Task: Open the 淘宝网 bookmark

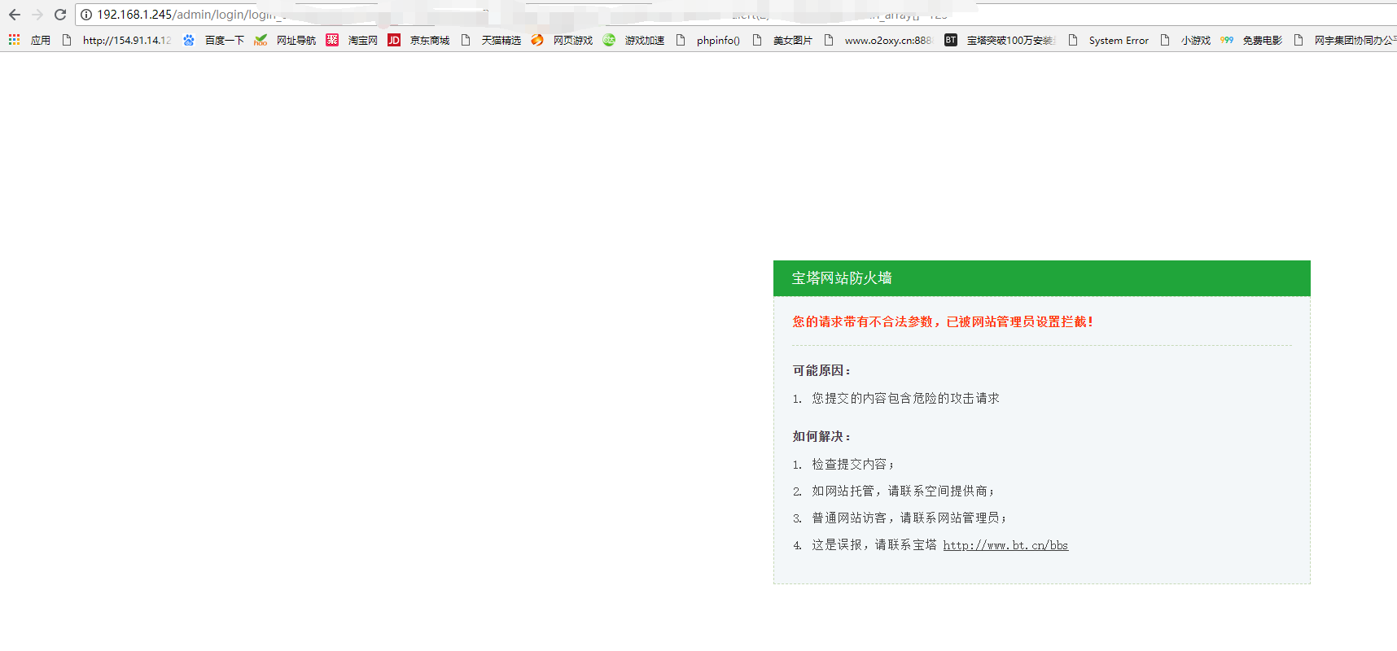Action: tap(363, 40)
